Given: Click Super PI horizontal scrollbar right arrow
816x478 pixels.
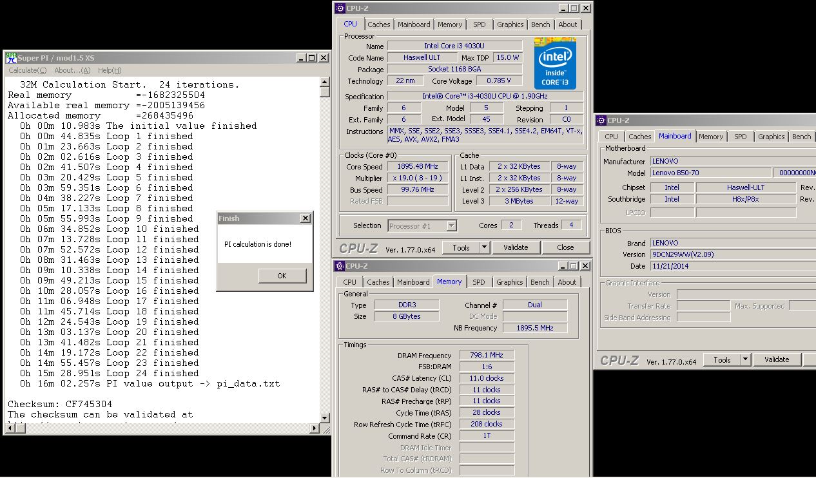Looking at the screenshot, I should 315,428.
